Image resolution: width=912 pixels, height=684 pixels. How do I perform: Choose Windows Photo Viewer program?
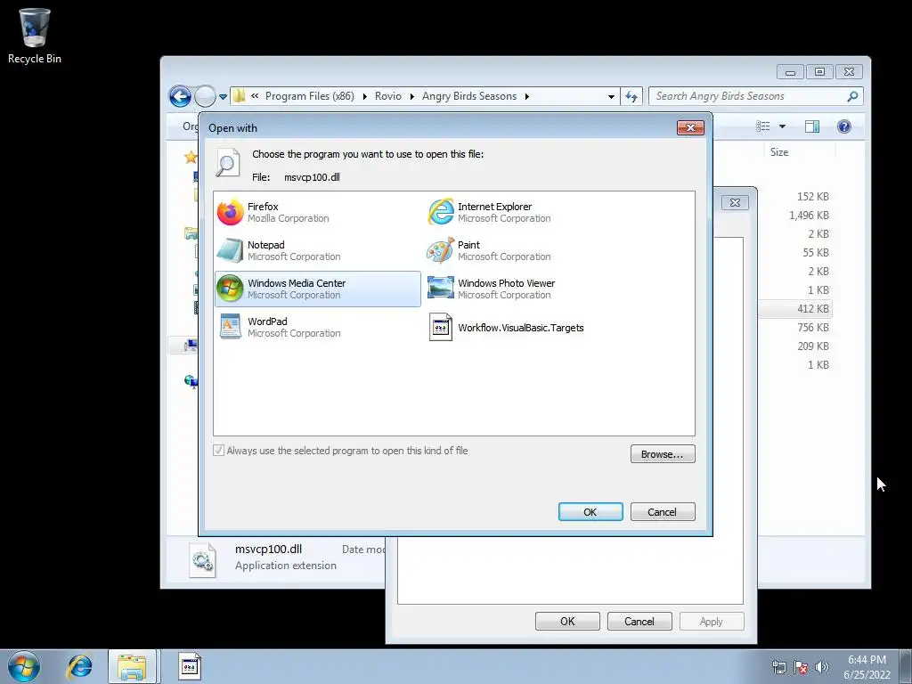(x=527, y=289)
